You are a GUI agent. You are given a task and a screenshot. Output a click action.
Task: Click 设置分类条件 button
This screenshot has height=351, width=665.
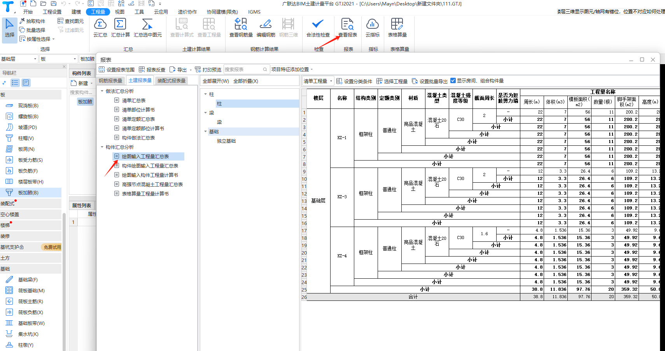tap(354, 81)
